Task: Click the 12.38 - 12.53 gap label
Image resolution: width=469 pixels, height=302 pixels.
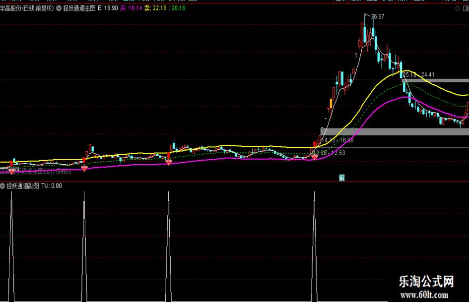Action: (x=330, y=153)
